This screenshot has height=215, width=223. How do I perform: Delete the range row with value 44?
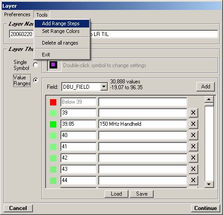tap(193, 180)
